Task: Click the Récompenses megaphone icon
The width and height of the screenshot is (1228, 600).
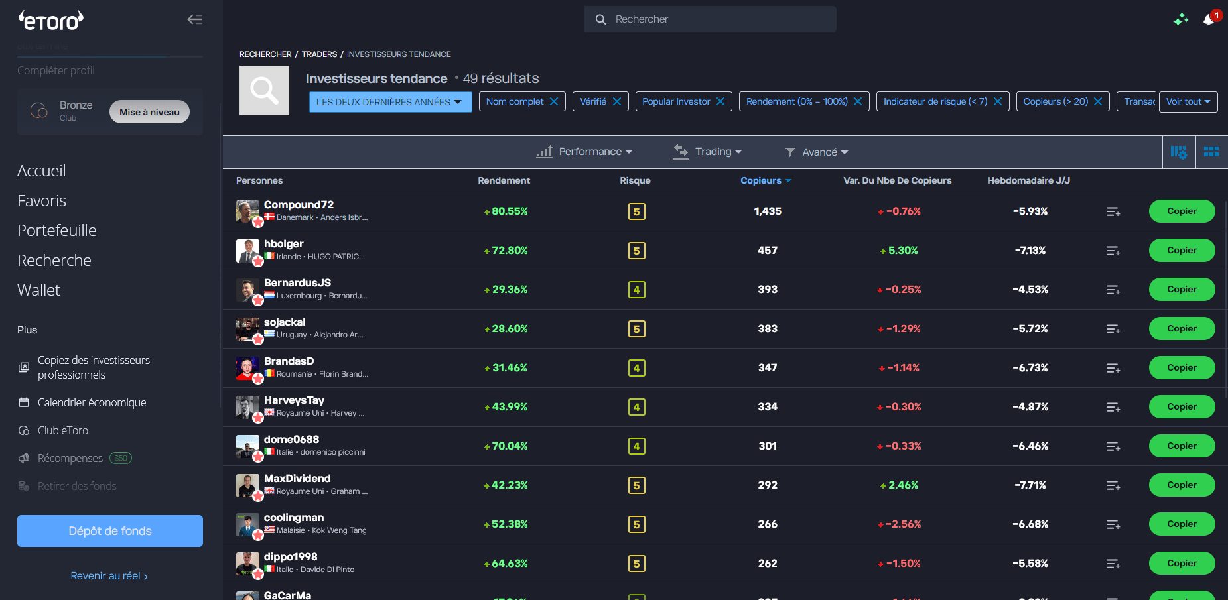Action: [x=24, y=457]
